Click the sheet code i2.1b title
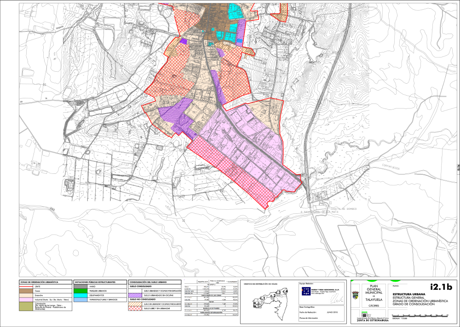460x327 pixels. pyautogui.click(x=441, y=287)
